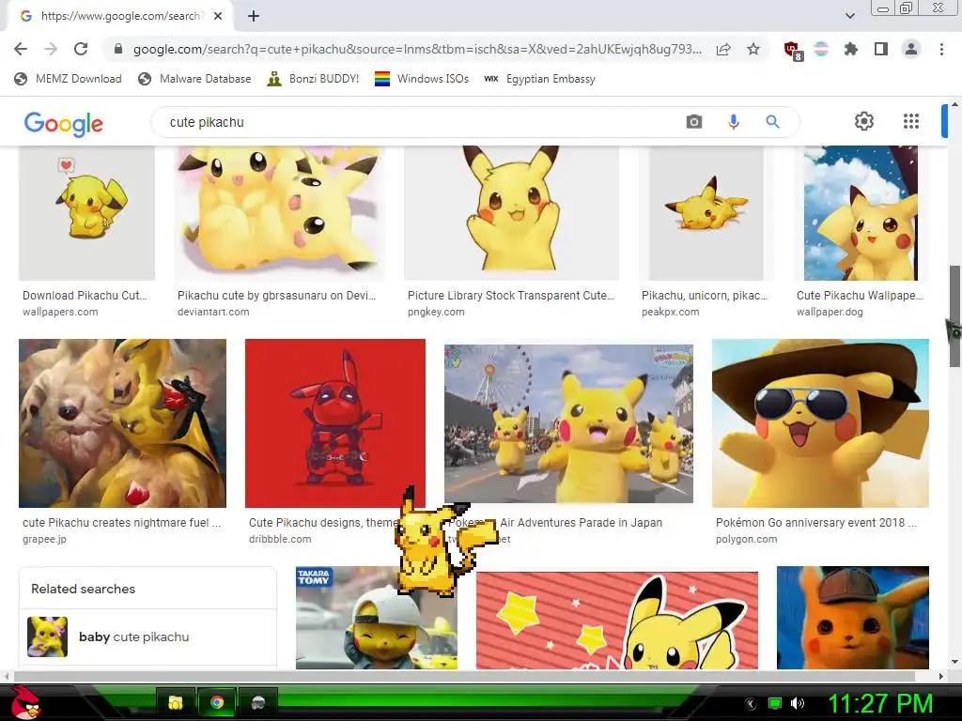Click the 11:27 PM clock
The height and width of the screenshot is (721, 962).
pos(880,703)
